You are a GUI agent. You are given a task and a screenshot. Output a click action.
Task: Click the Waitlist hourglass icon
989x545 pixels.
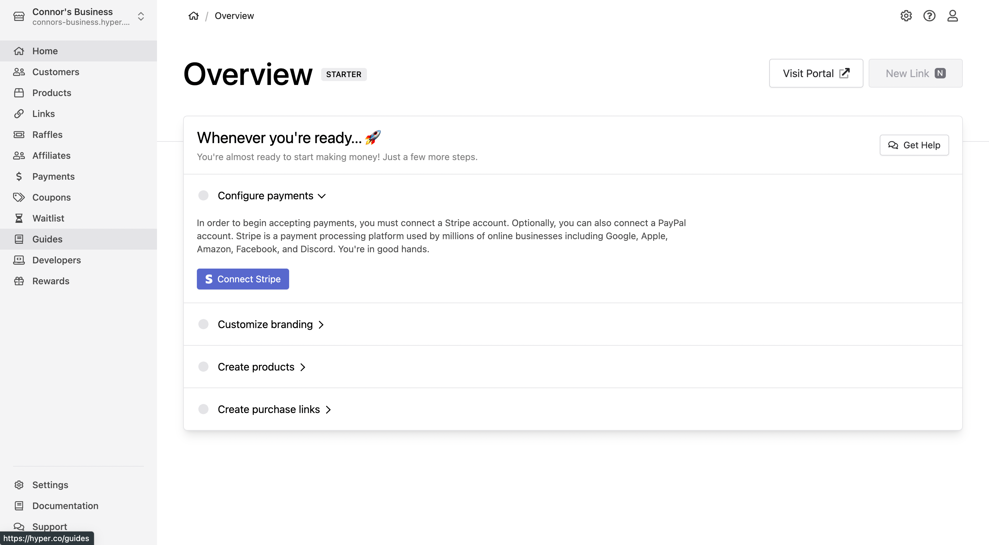pos(19,218)
